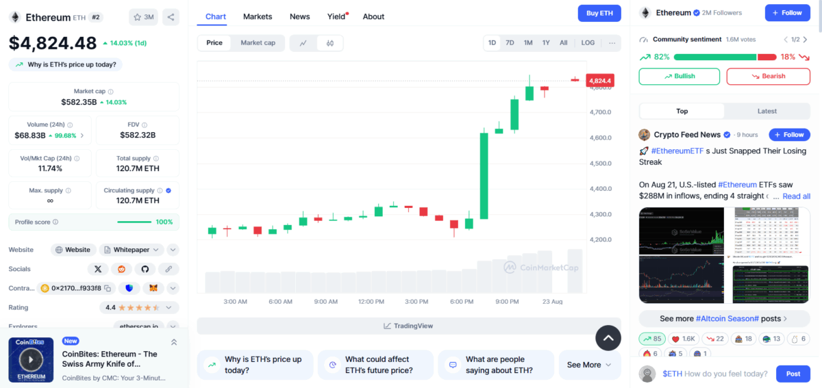
Task: Open the X (Twitter) social link
Action: tap(98, 269)
